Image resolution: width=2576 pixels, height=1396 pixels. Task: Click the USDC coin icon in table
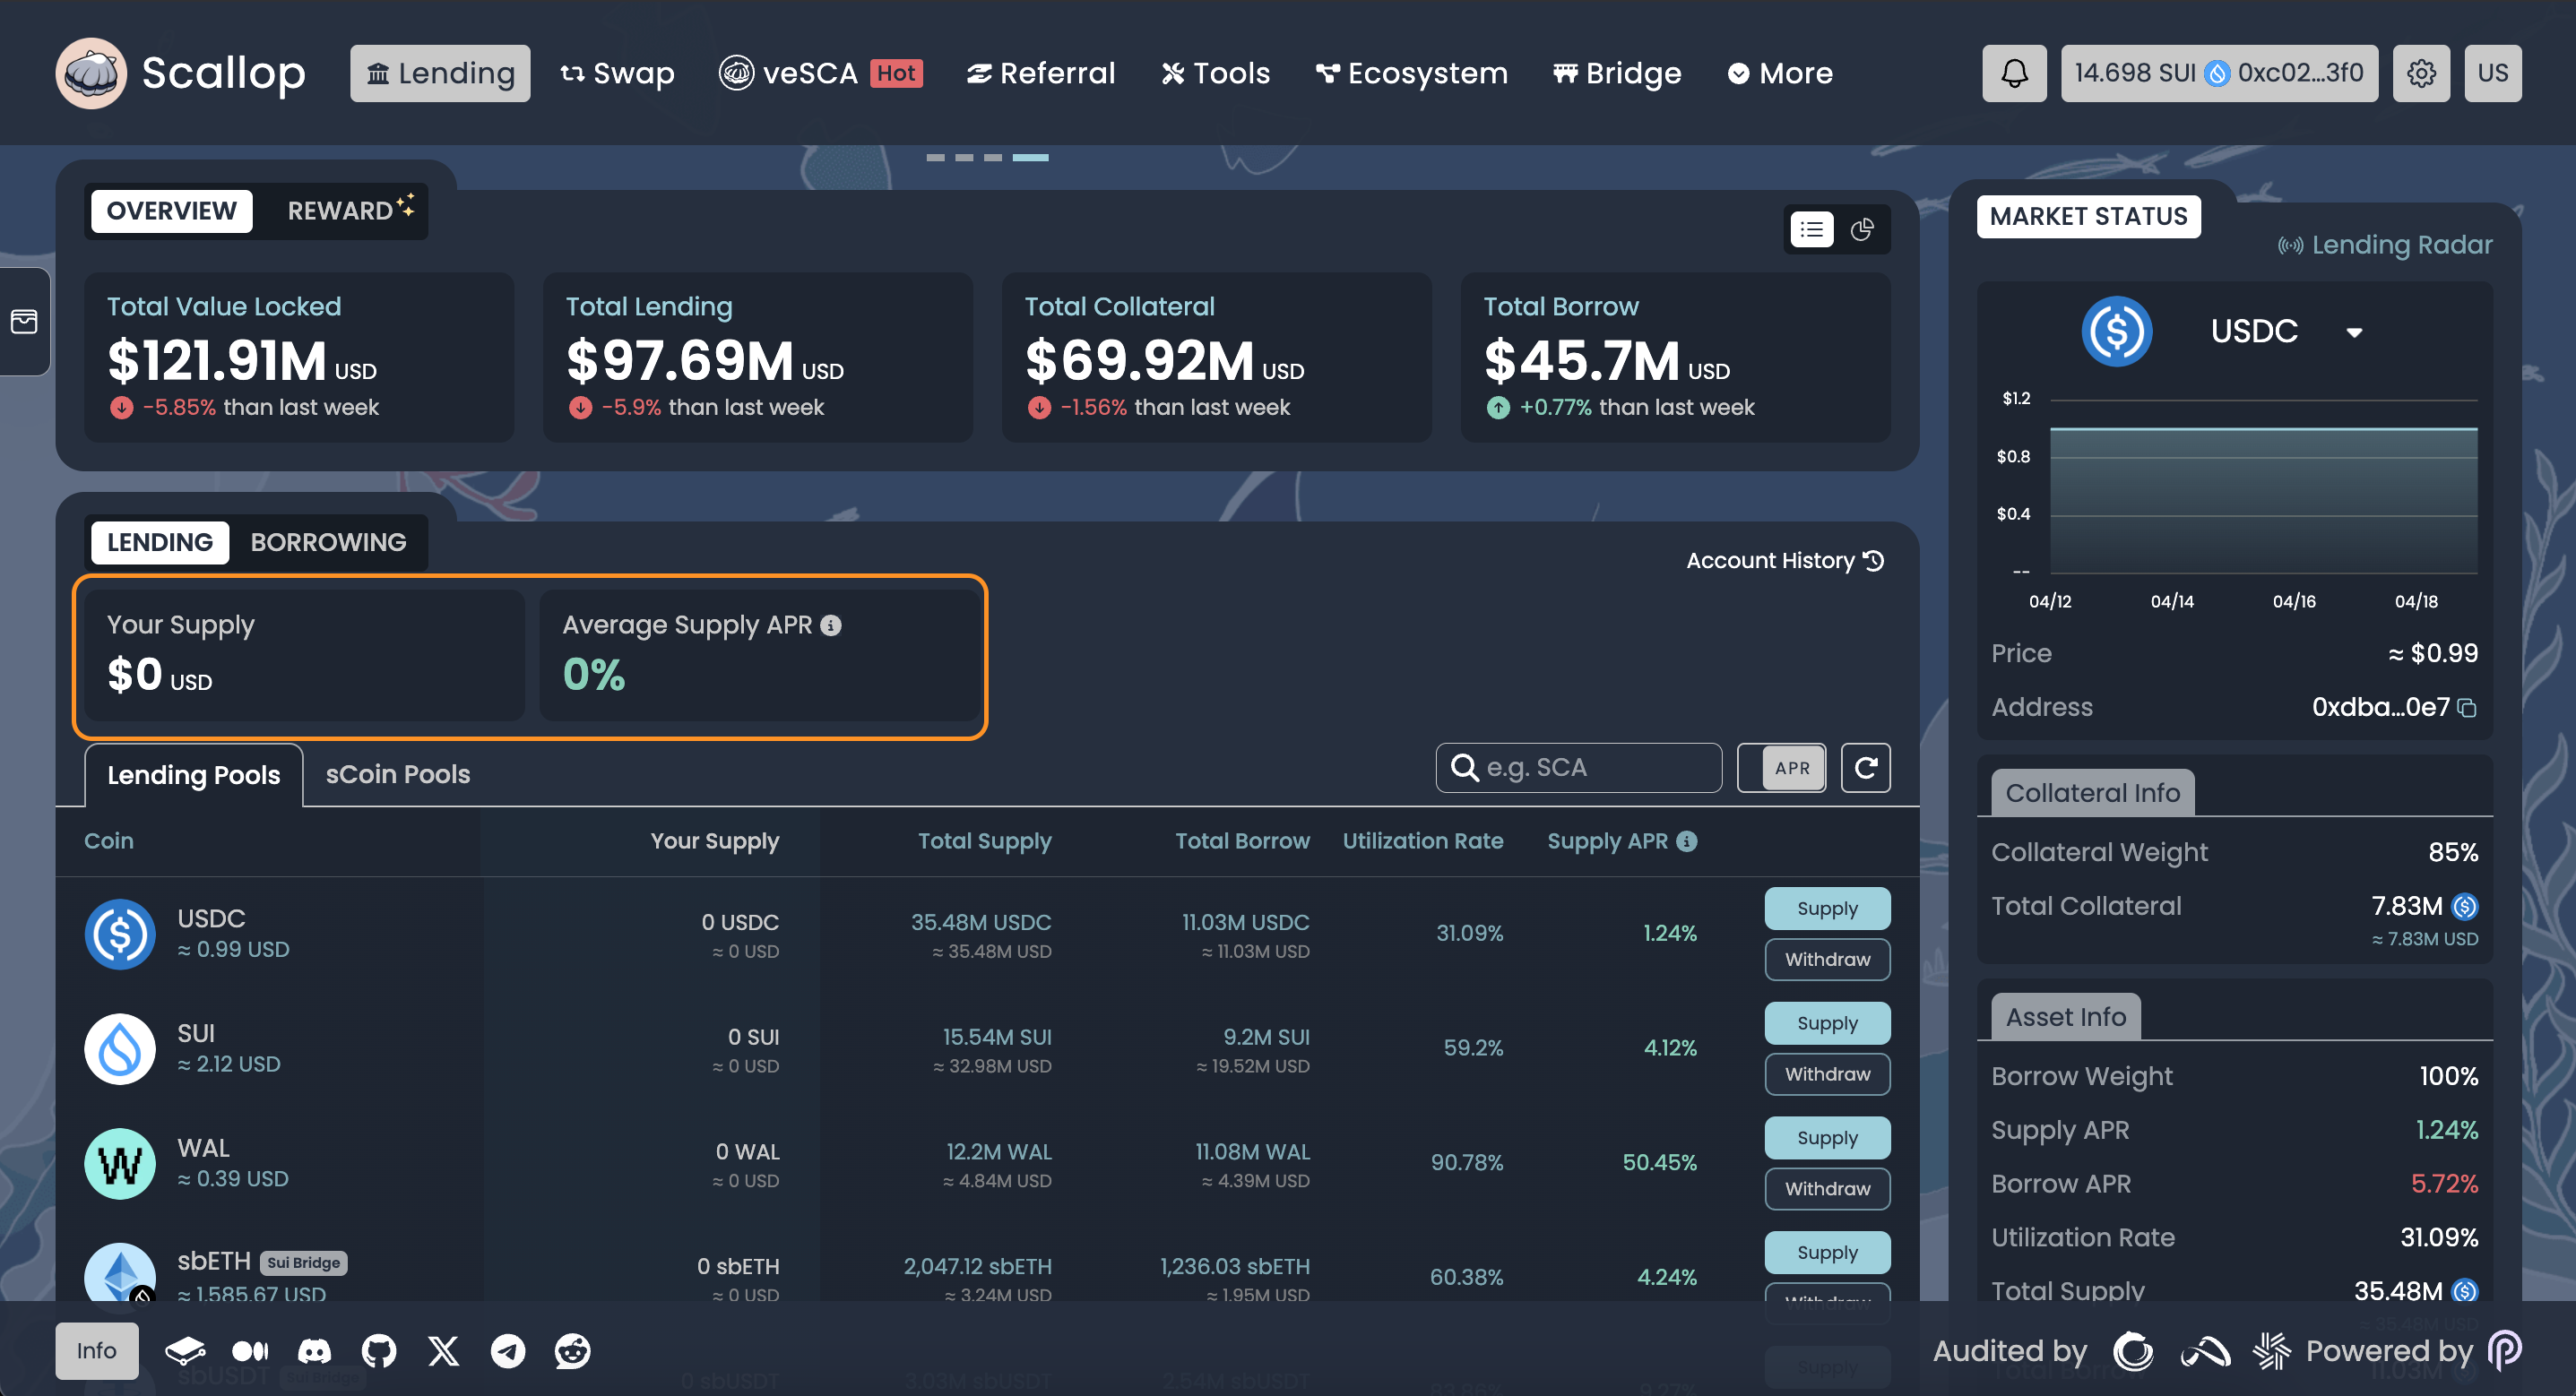pyautogui.click(x=120, y=934)
